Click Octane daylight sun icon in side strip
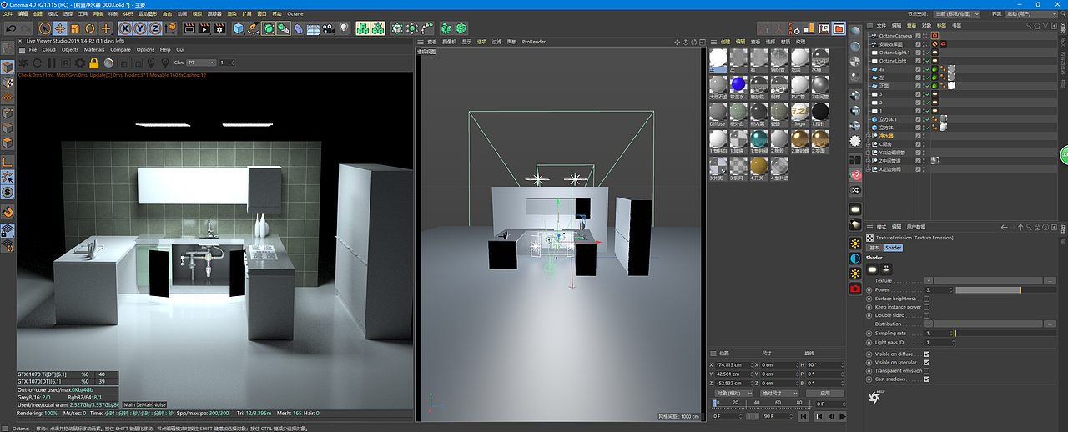Screen dimensions: 1068x432 (855, 244)
